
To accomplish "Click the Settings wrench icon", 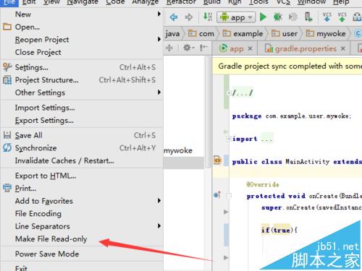I will click(7, 67).
